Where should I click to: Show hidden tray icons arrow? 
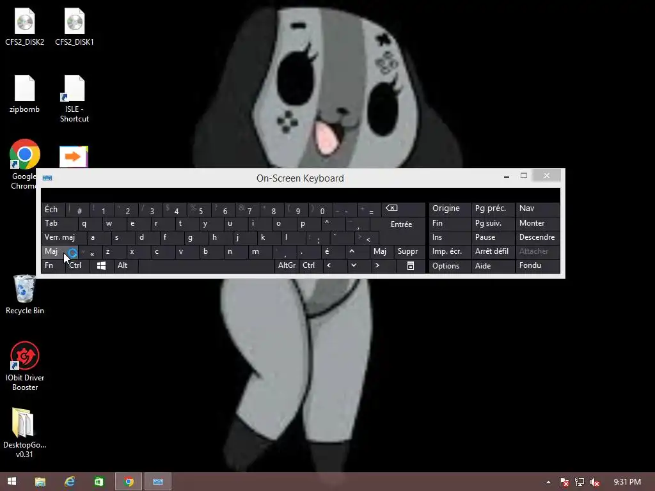548,482
